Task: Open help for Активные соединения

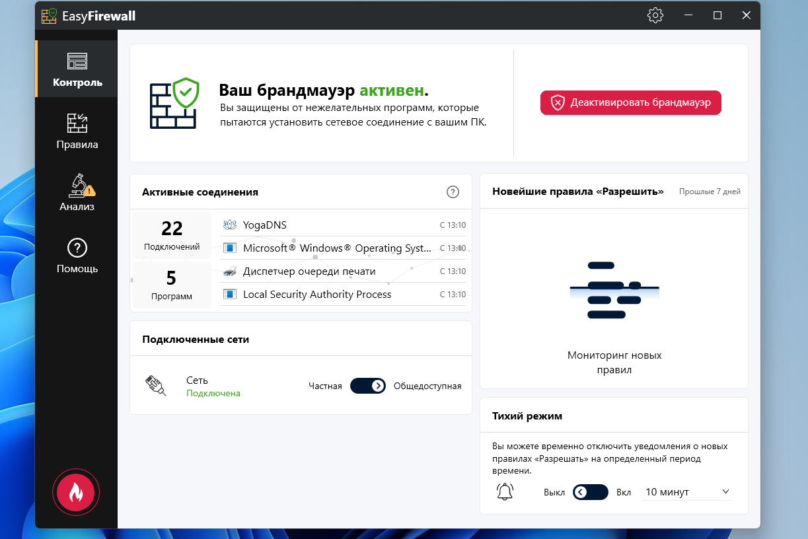Action: pos(453,192)
